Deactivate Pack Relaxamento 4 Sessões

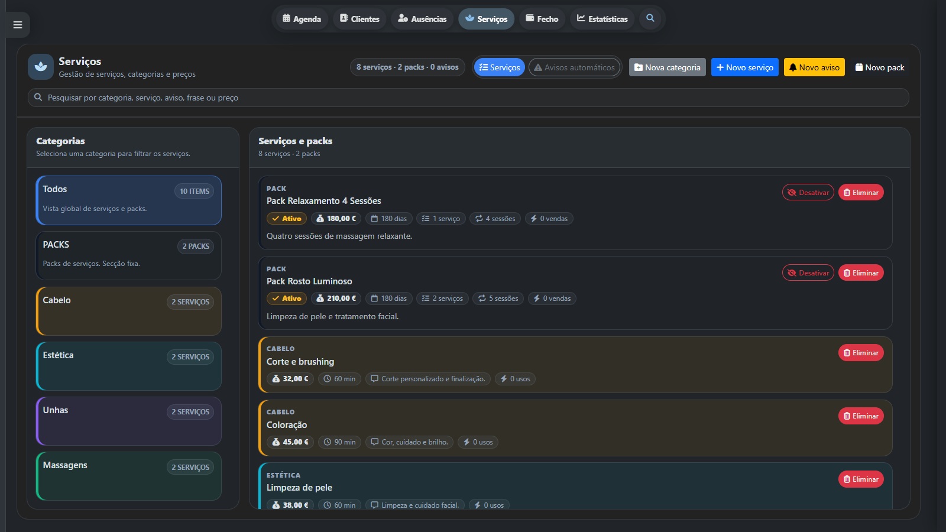808,192
